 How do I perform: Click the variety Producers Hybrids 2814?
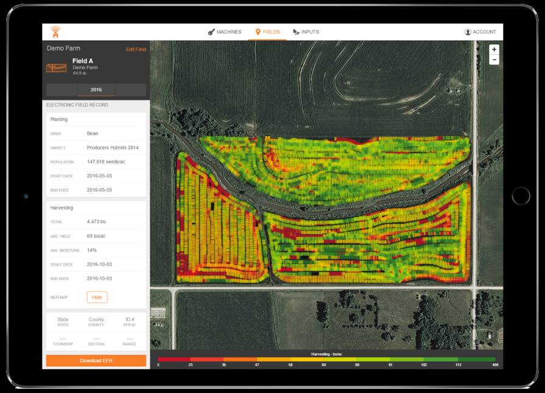pyautogui.click(x=113, y=148)
